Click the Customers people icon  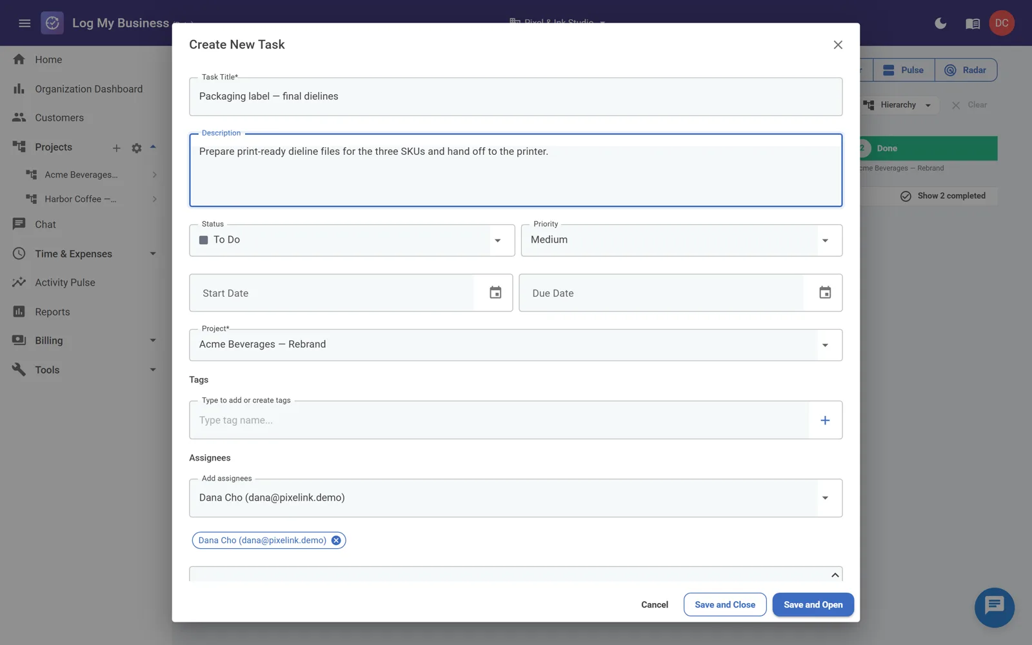click(19, 117)
